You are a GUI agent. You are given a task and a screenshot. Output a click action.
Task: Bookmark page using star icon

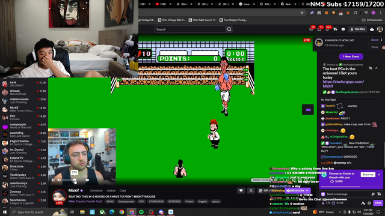click(302, 13)
